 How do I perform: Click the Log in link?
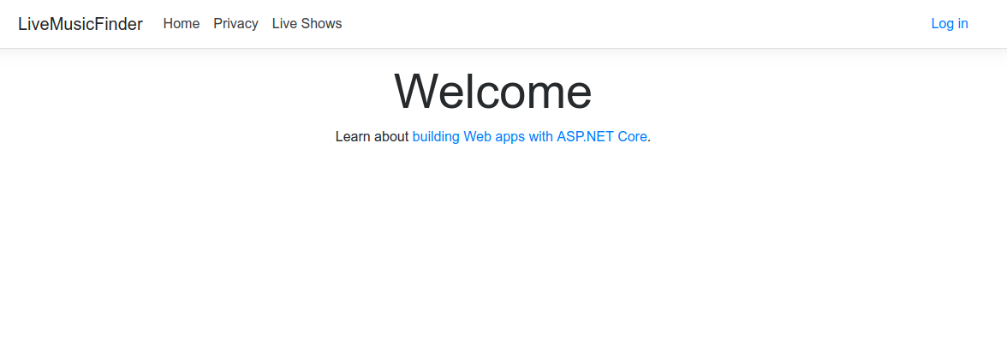pos(950,24)
